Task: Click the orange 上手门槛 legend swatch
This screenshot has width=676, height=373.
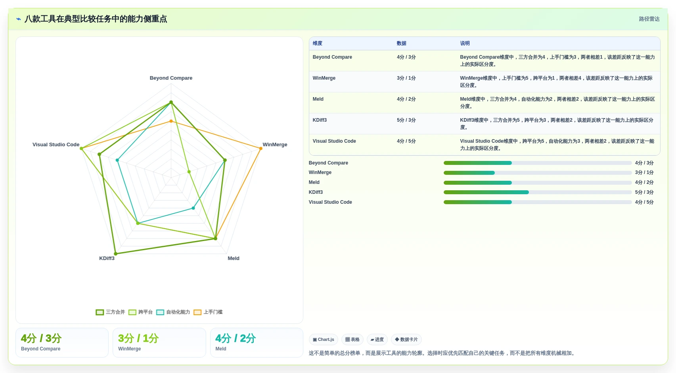Action: coord(197,312)
